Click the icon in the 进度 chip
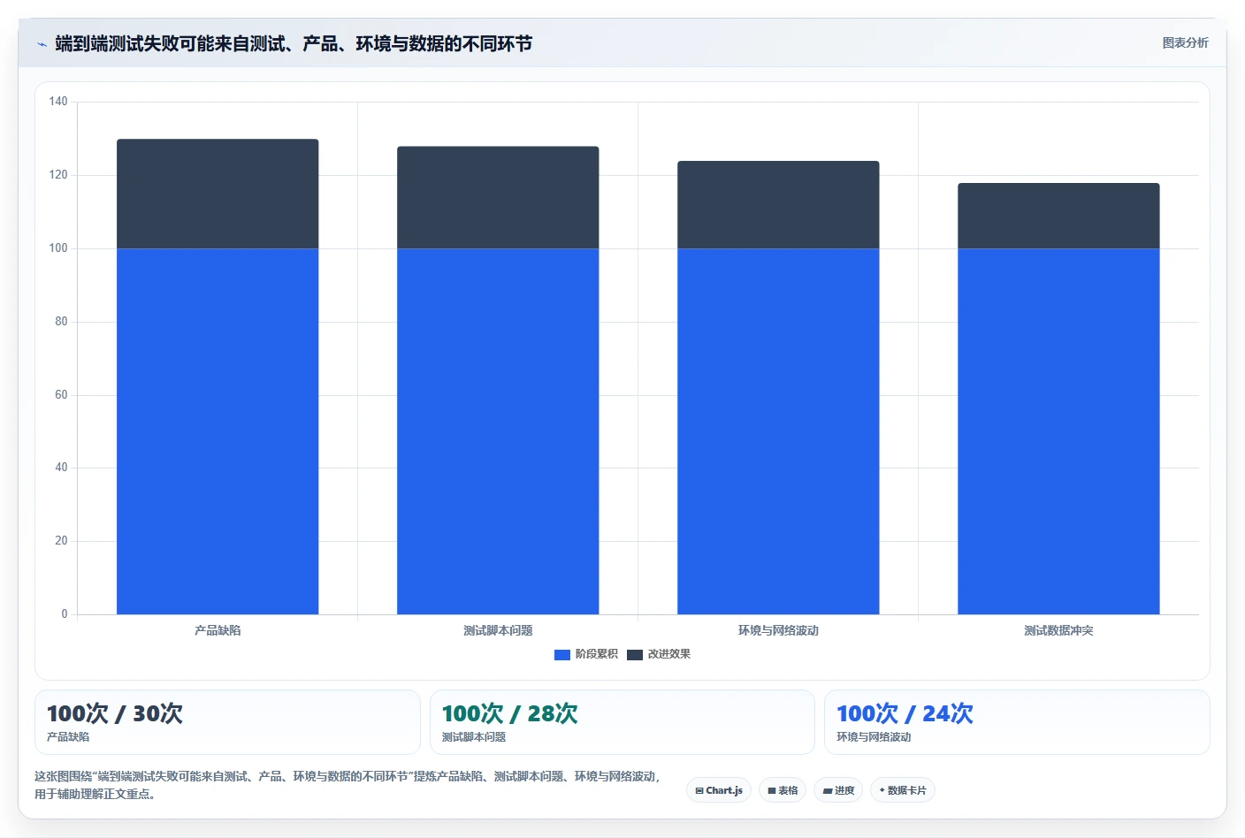The width and height of the screenshot is (1245, 838). (828, 791)
